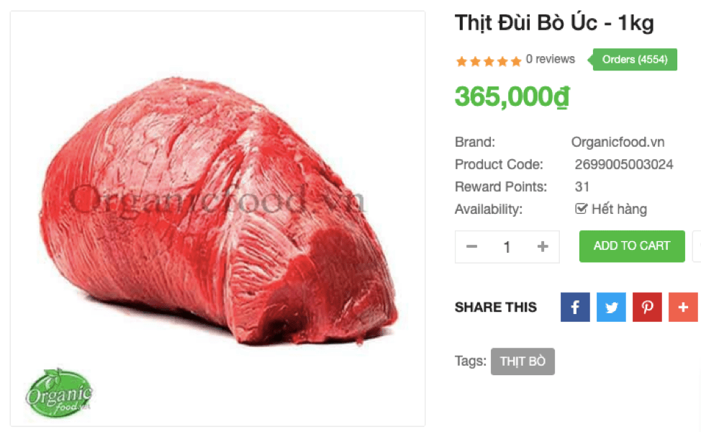701x432 pixels.
Task: Decrease quantity with minus icon
Action: coord(471,246)
